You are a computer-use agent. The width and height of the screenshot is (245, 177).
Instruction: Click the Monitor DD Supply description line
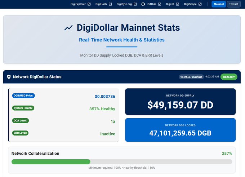tap(122, 56)
